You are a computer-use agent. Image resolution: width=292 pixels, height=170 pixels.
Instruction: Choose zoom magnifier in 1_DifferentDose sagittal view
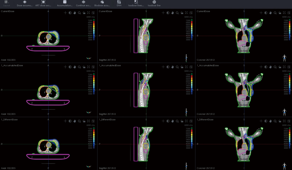pyautogui.click(x=177, y=121)
